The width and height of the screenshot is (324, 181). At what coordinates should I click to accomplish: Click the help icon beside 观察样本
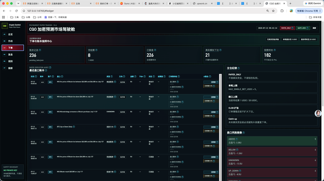coord(275,50)
